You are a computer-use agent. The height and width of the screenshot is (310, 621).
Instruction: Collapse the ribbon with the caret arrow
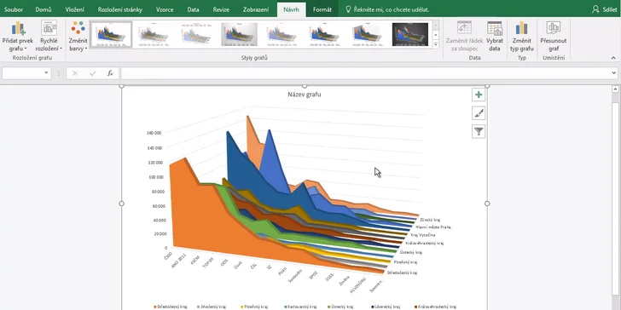point(613,58)
